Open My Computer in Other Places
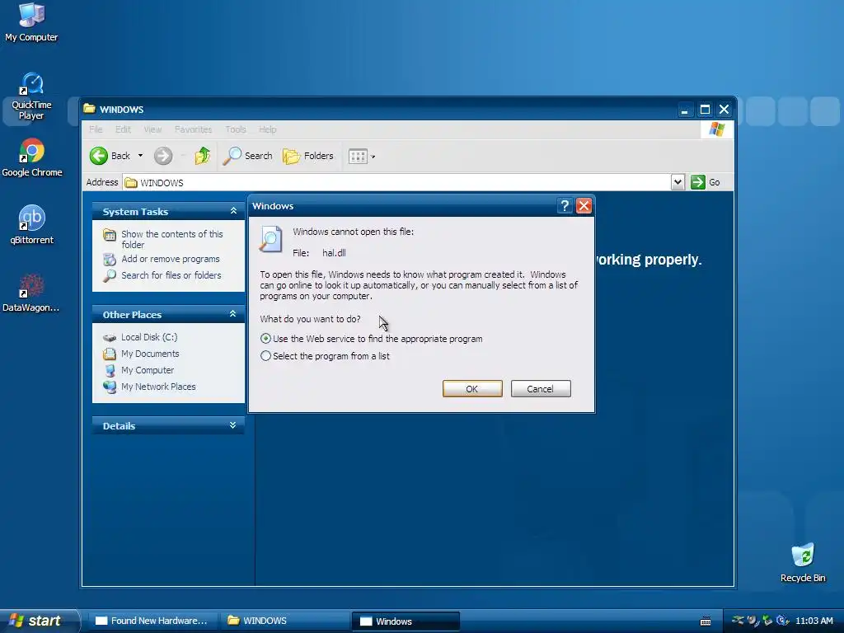 coord(148,370)
